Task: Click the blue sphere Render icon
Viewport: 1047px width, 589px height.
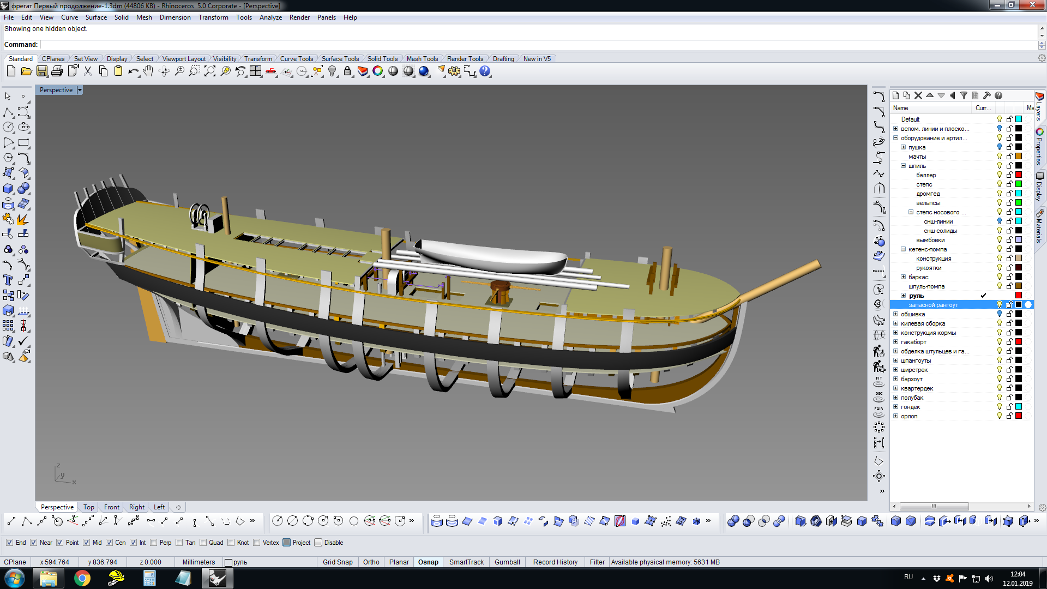Action: (424, 71)
